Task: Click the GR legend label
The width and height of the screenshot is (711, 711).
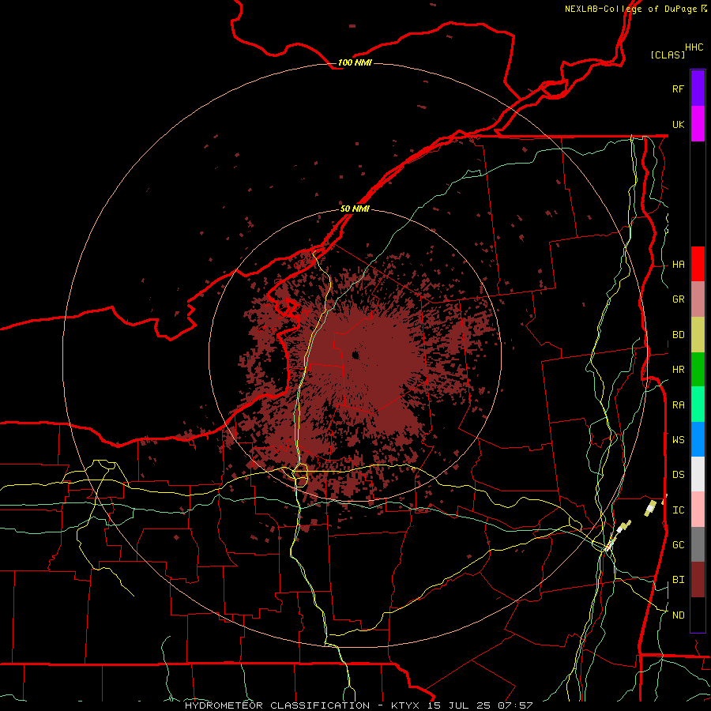Action: pyautogui.click(x=678, y=299)
